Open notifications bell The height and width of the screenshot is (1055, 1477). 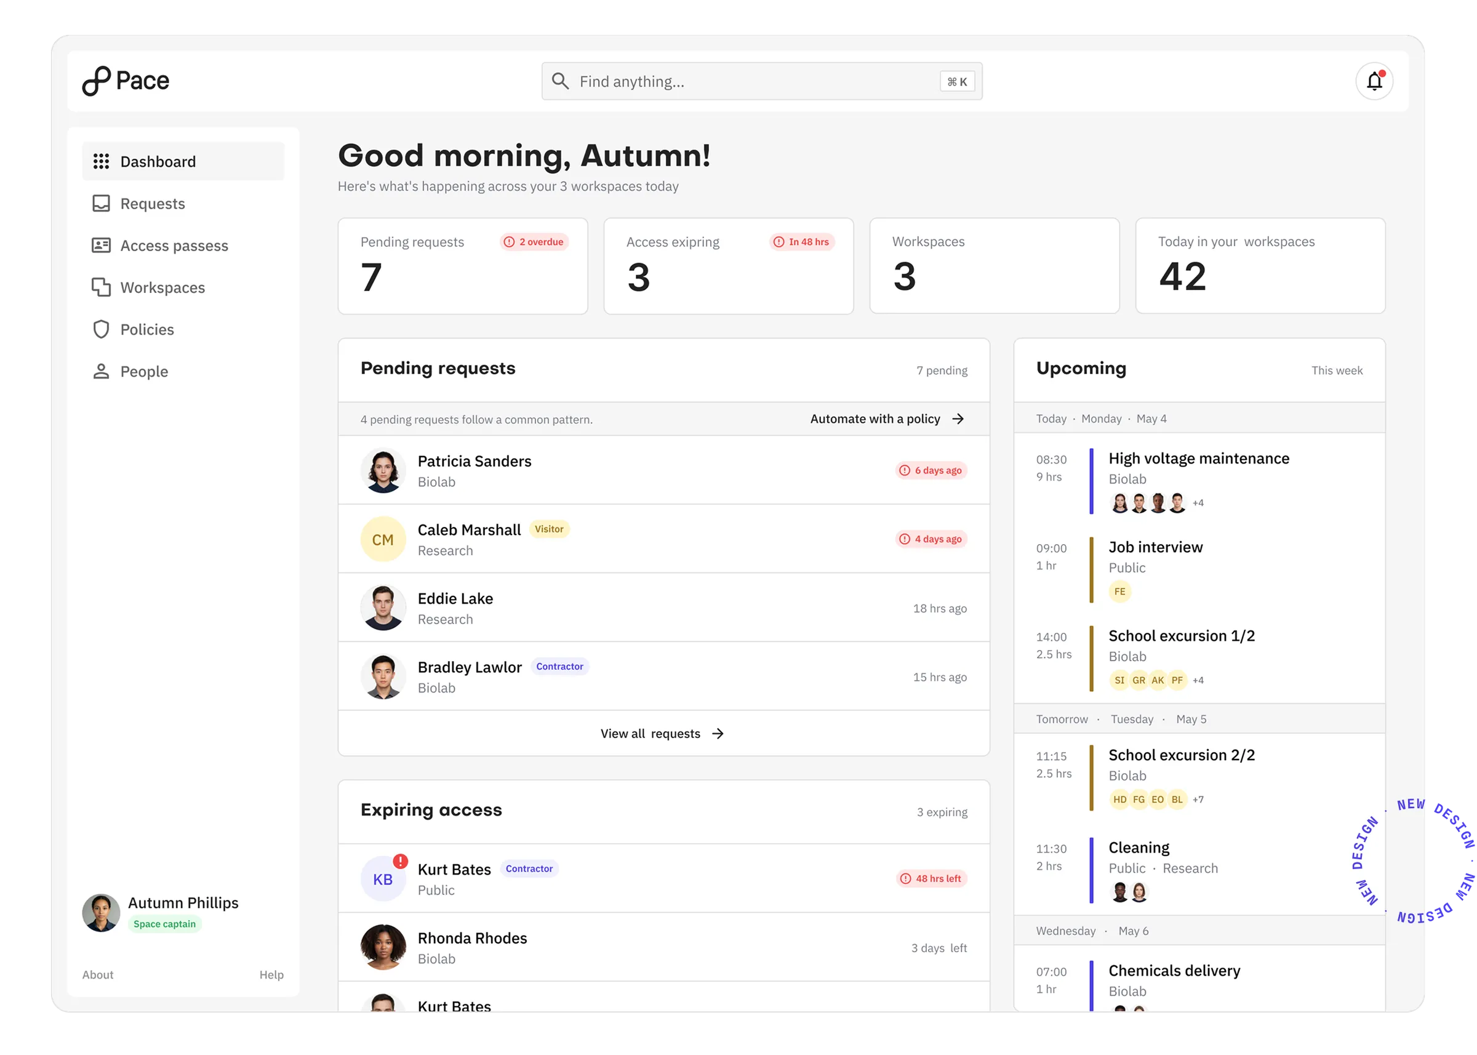(1374, 81)
